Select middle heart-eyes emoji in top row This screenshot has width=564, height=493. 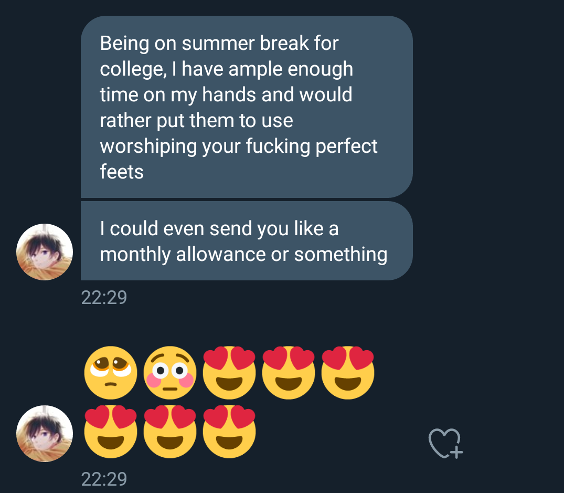289,373
